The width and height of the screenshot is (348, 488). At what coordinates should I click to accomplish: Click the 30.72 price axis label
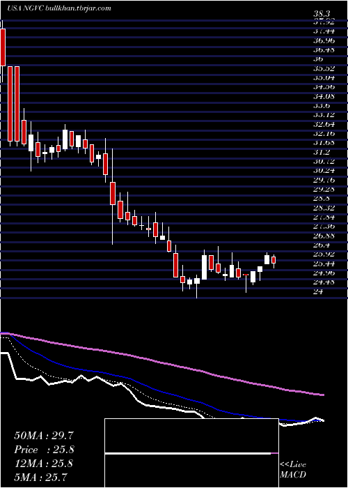point(324,161)
